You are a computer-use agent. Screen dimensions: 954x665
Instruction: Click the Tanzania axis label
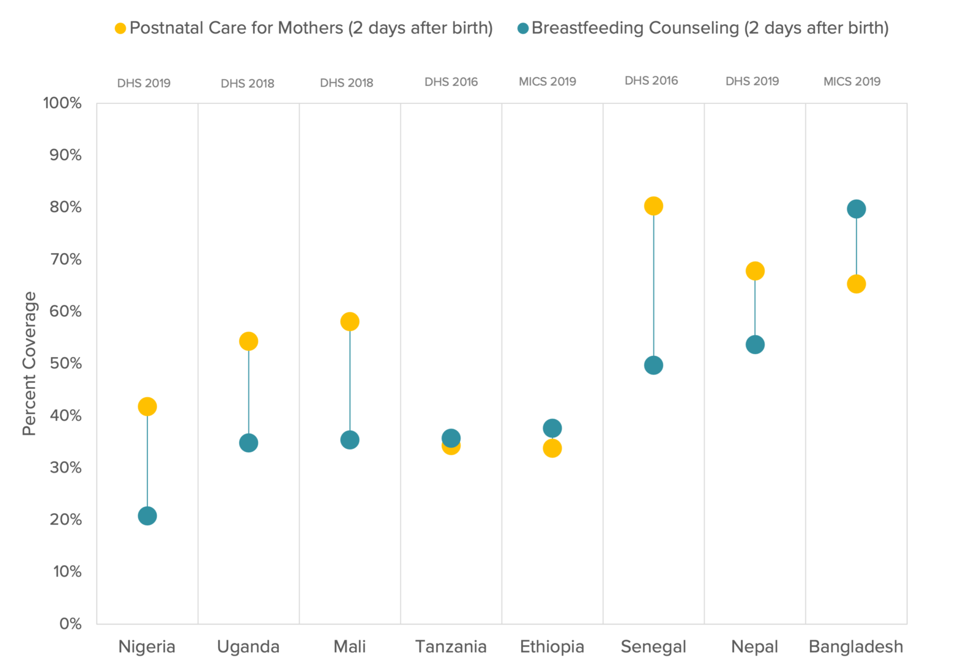451,646
